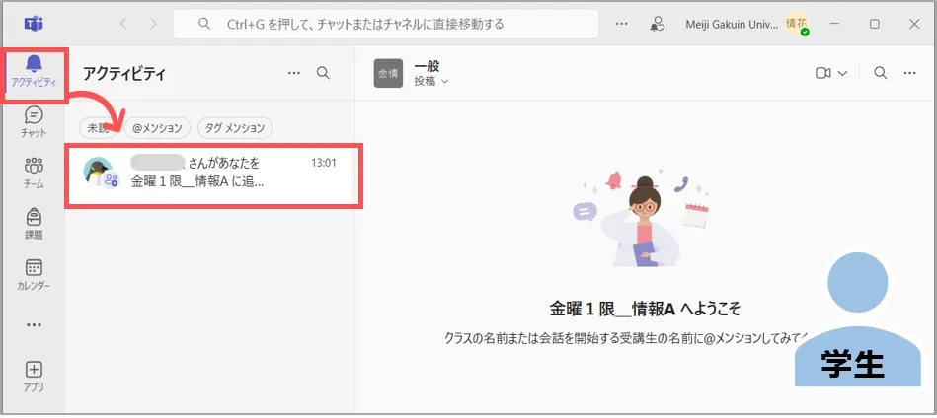The image size is (937, 418).
Task: Click the Ctrl+G search input box
Action: [x=385, y=23]
